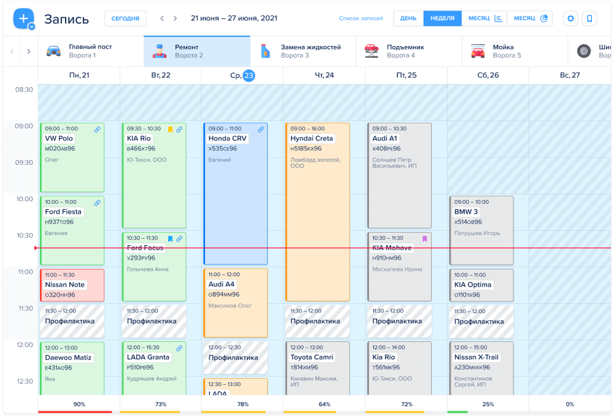Screen dimensions: 614x418
Task: Open Kia Rio Friday 12:00 appointment
Action: 399,368
